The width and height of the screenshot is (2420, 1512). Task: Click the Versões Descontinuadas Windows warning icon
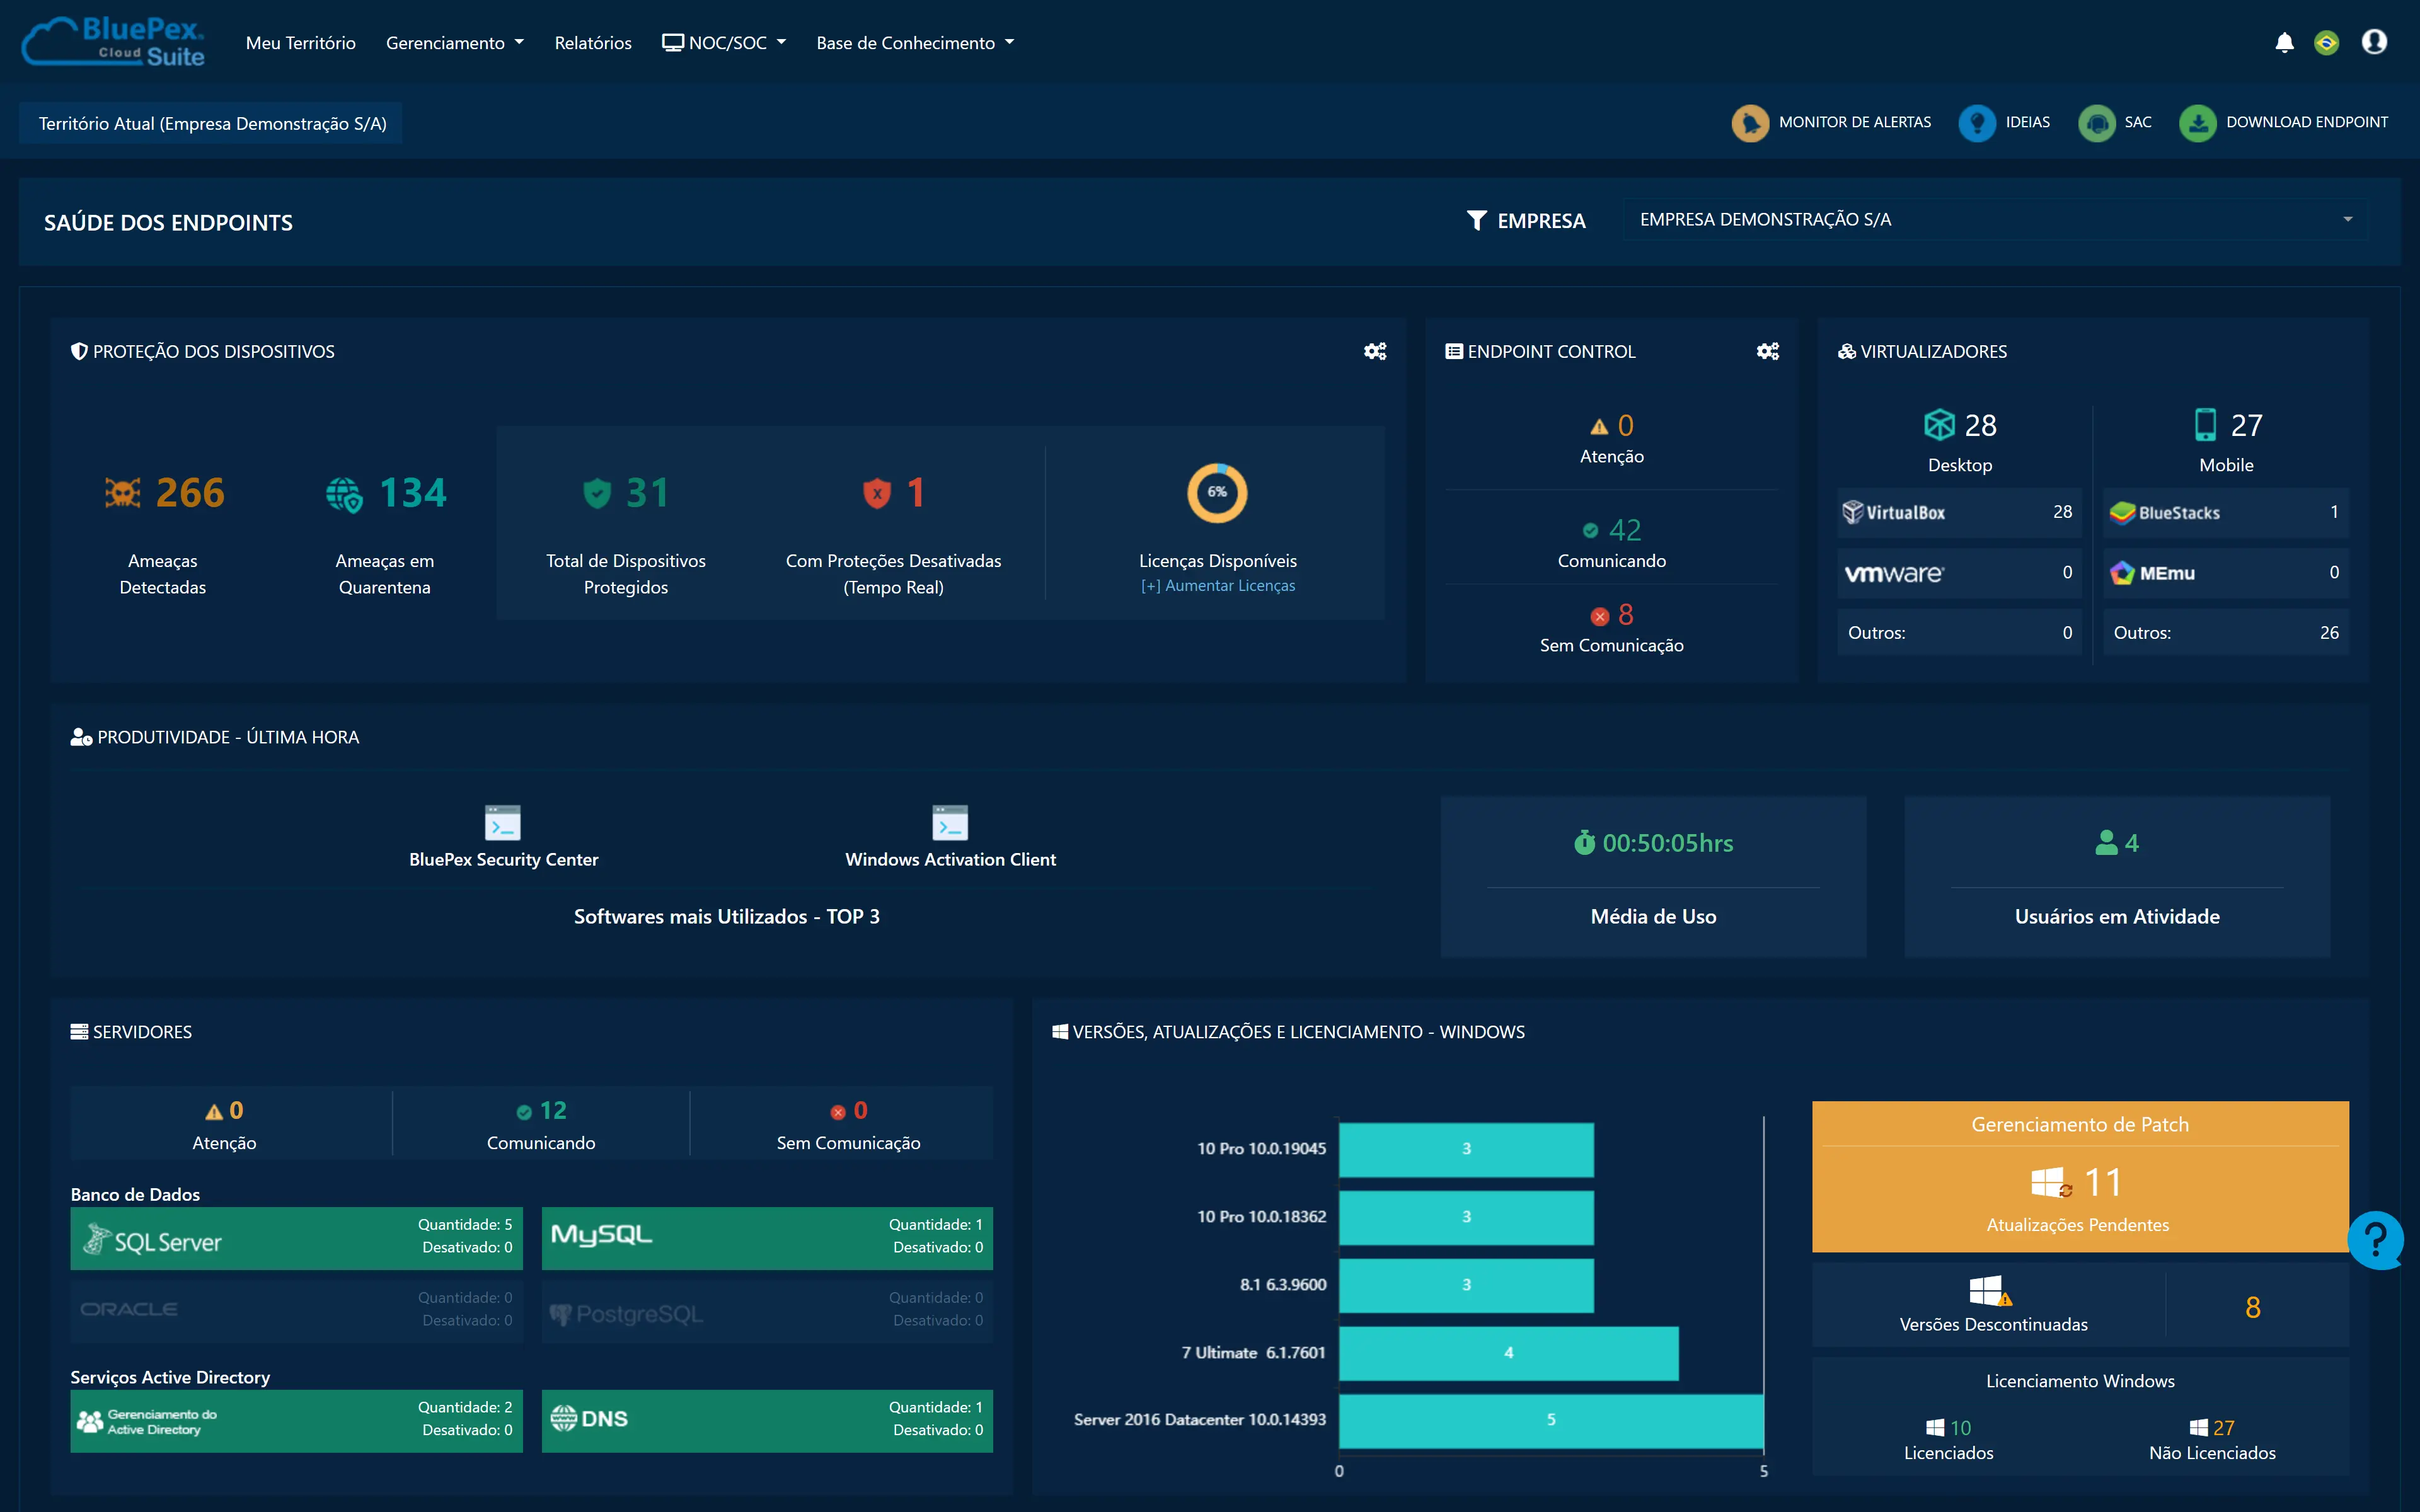tap(1990, 1290)
